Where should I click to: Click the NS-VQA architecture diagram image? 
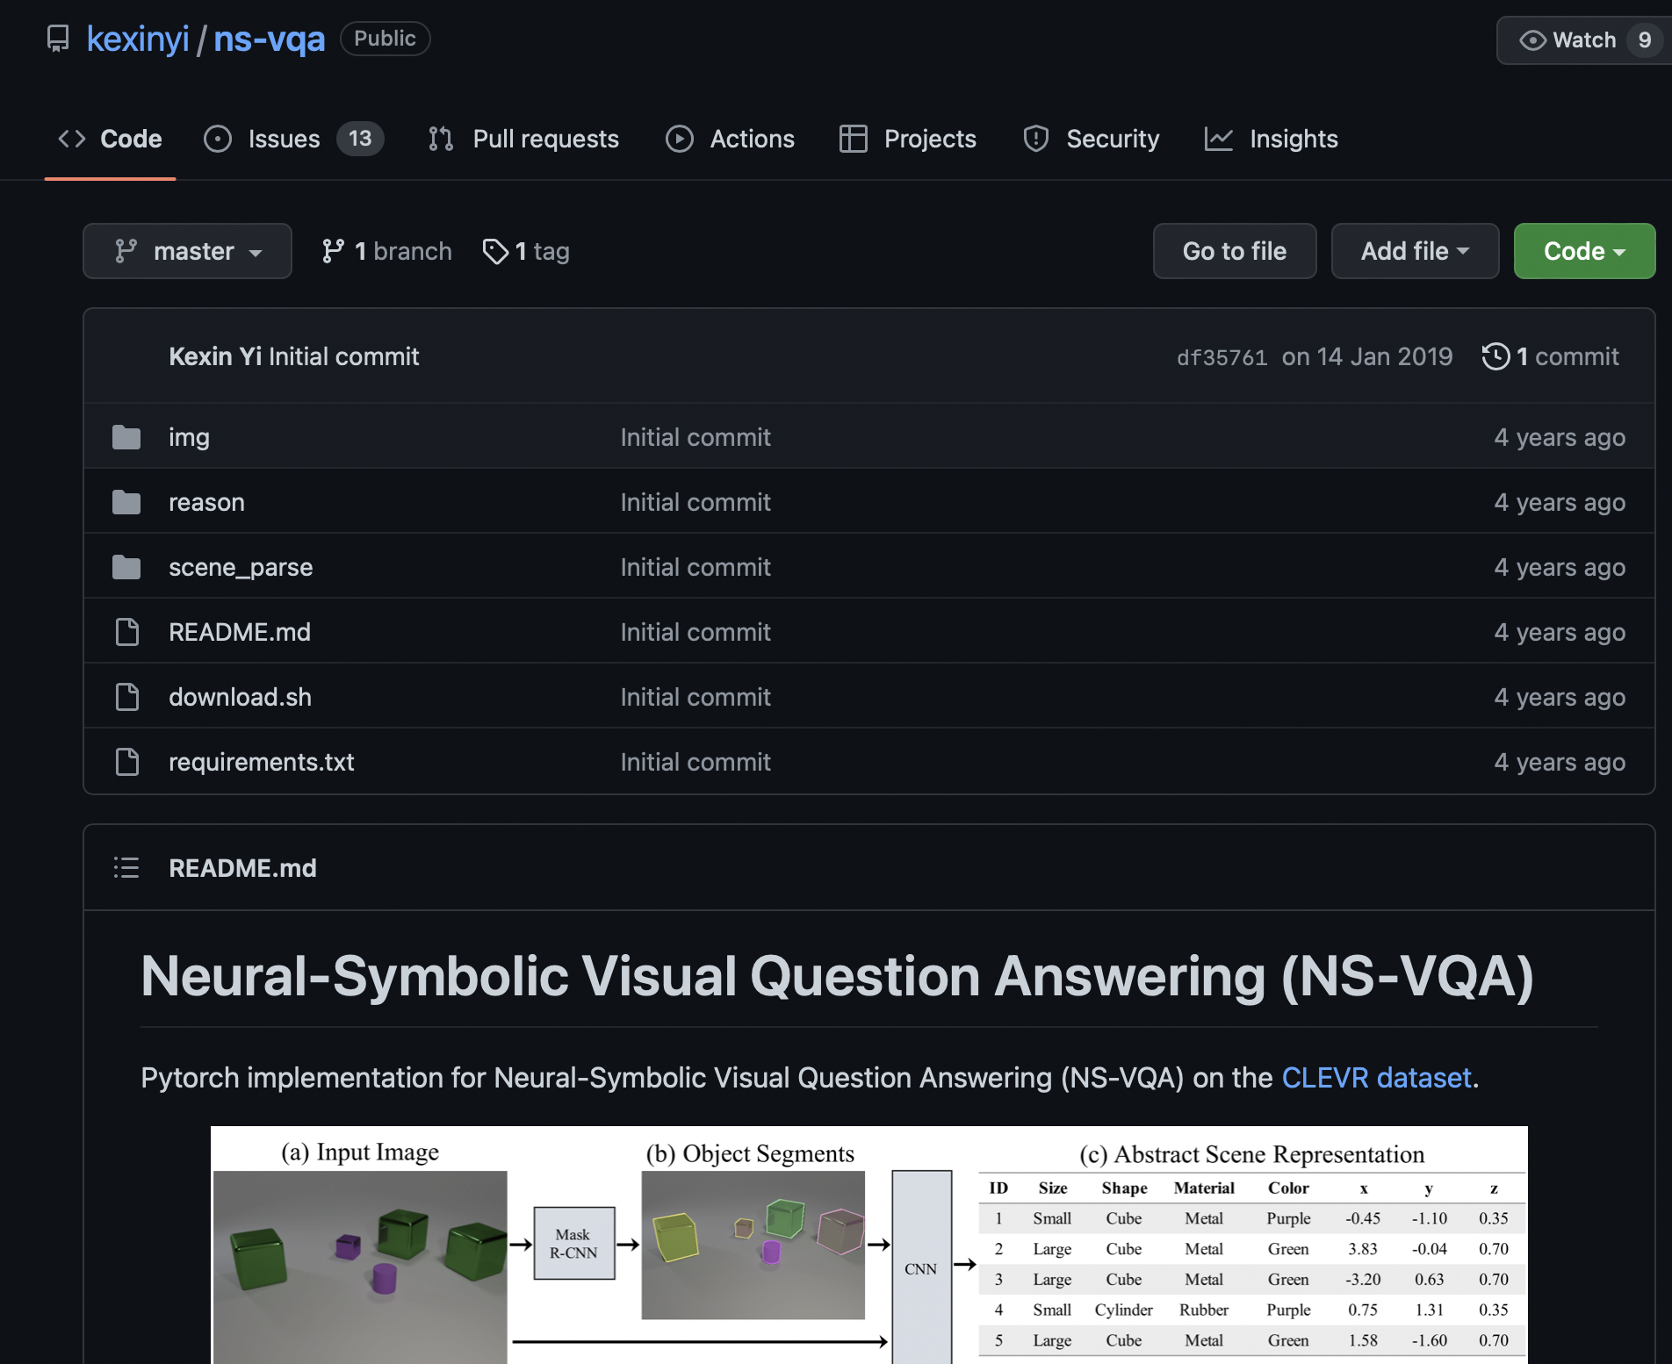pyautogui.click(x=868, y=1246)
